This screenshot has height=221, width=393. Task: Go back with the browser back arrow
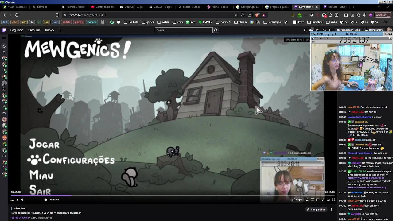[x=4, y=15]
